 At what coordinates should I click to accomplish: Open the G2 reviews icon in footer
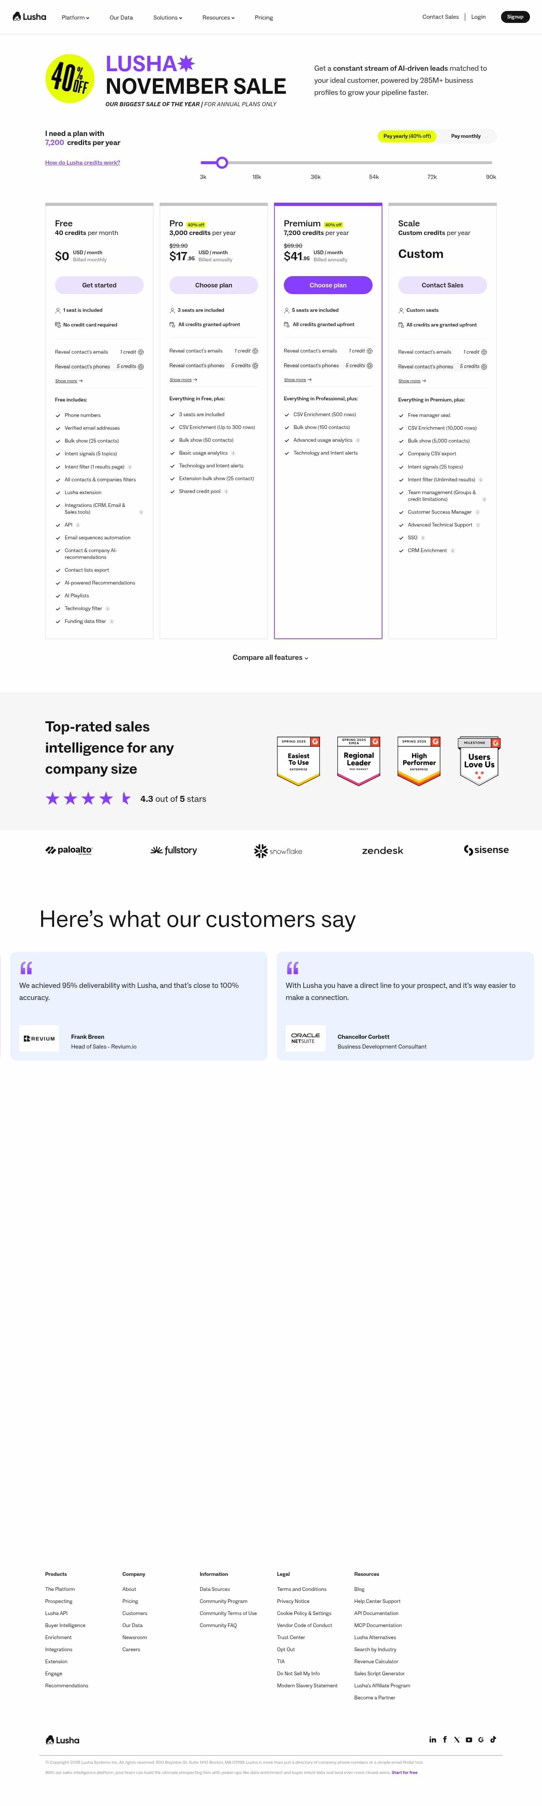[x=481, y=1739]
